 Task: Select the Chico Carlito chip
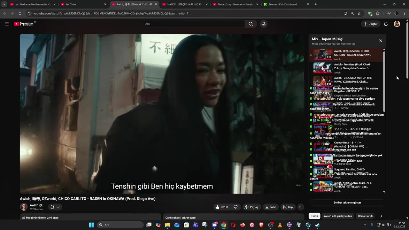point(366,216)
